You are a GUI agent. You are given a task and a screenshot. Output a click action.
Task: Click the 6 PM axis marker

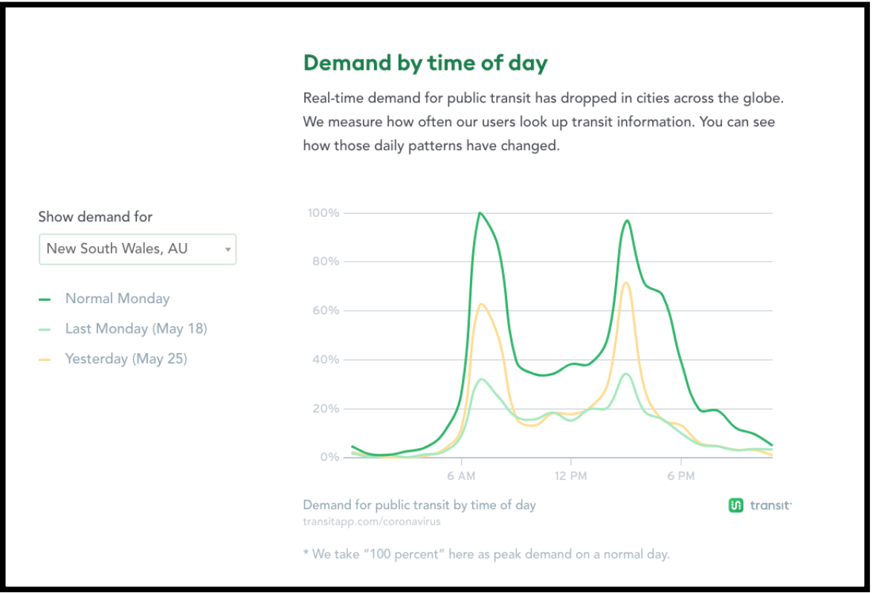coord(681,476)
